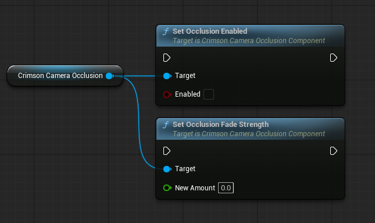375x223 pixels.
Task: Toggle the Enabled checkbox
Action: [209, 94]
